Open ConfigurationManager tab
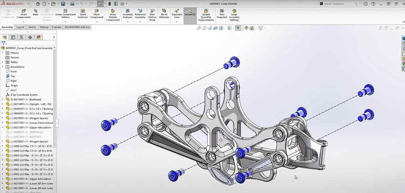This screenshot has width=405, height=193. (22, 37)
